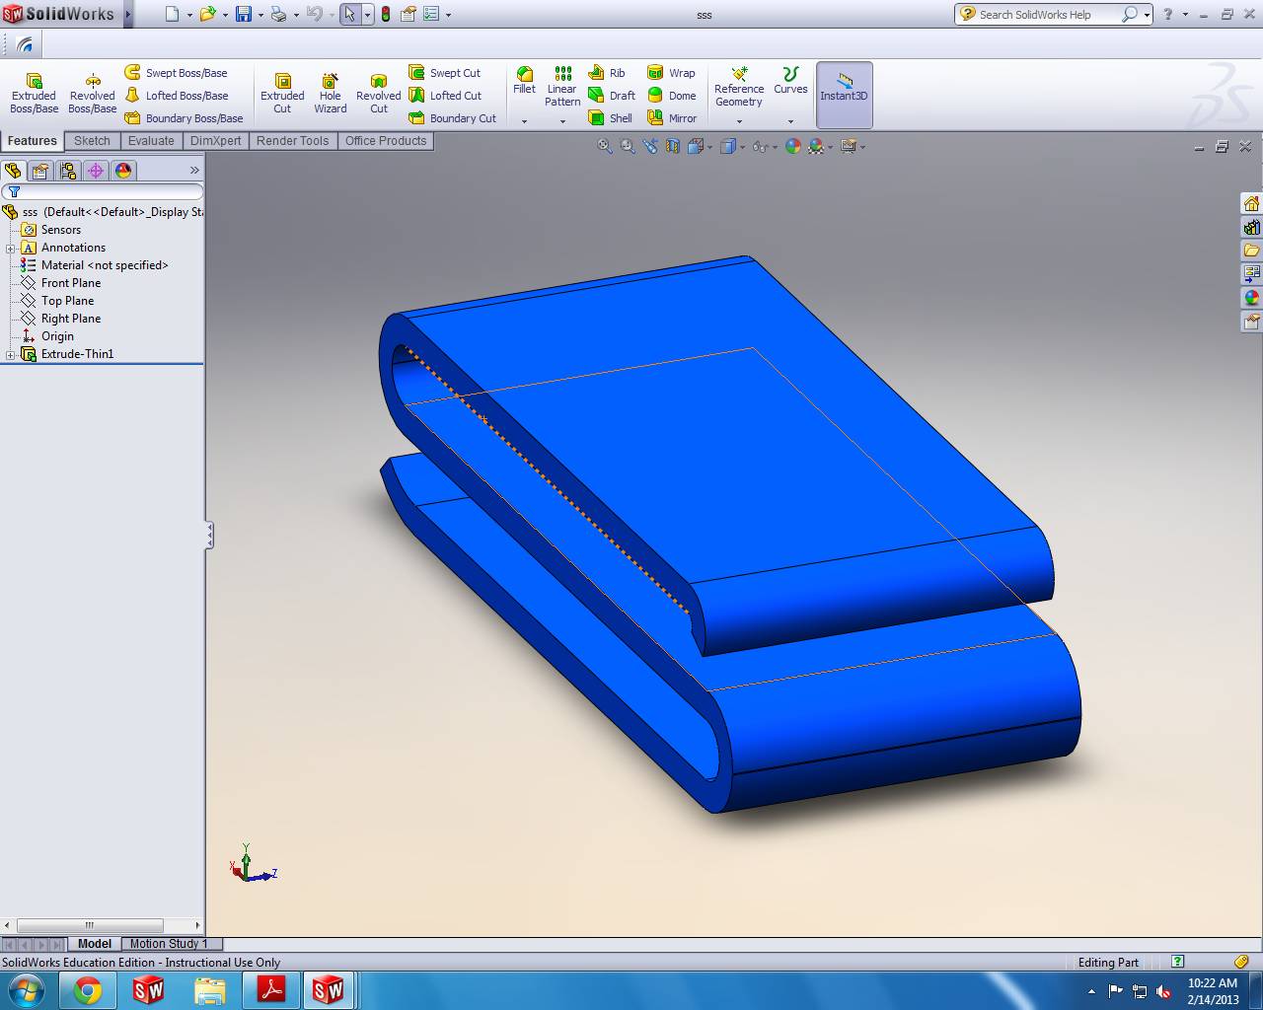Open the Curves dropdown arrow
Image resolution: width=1263 pixels, height=1010 pixels.
pos(790,121)
